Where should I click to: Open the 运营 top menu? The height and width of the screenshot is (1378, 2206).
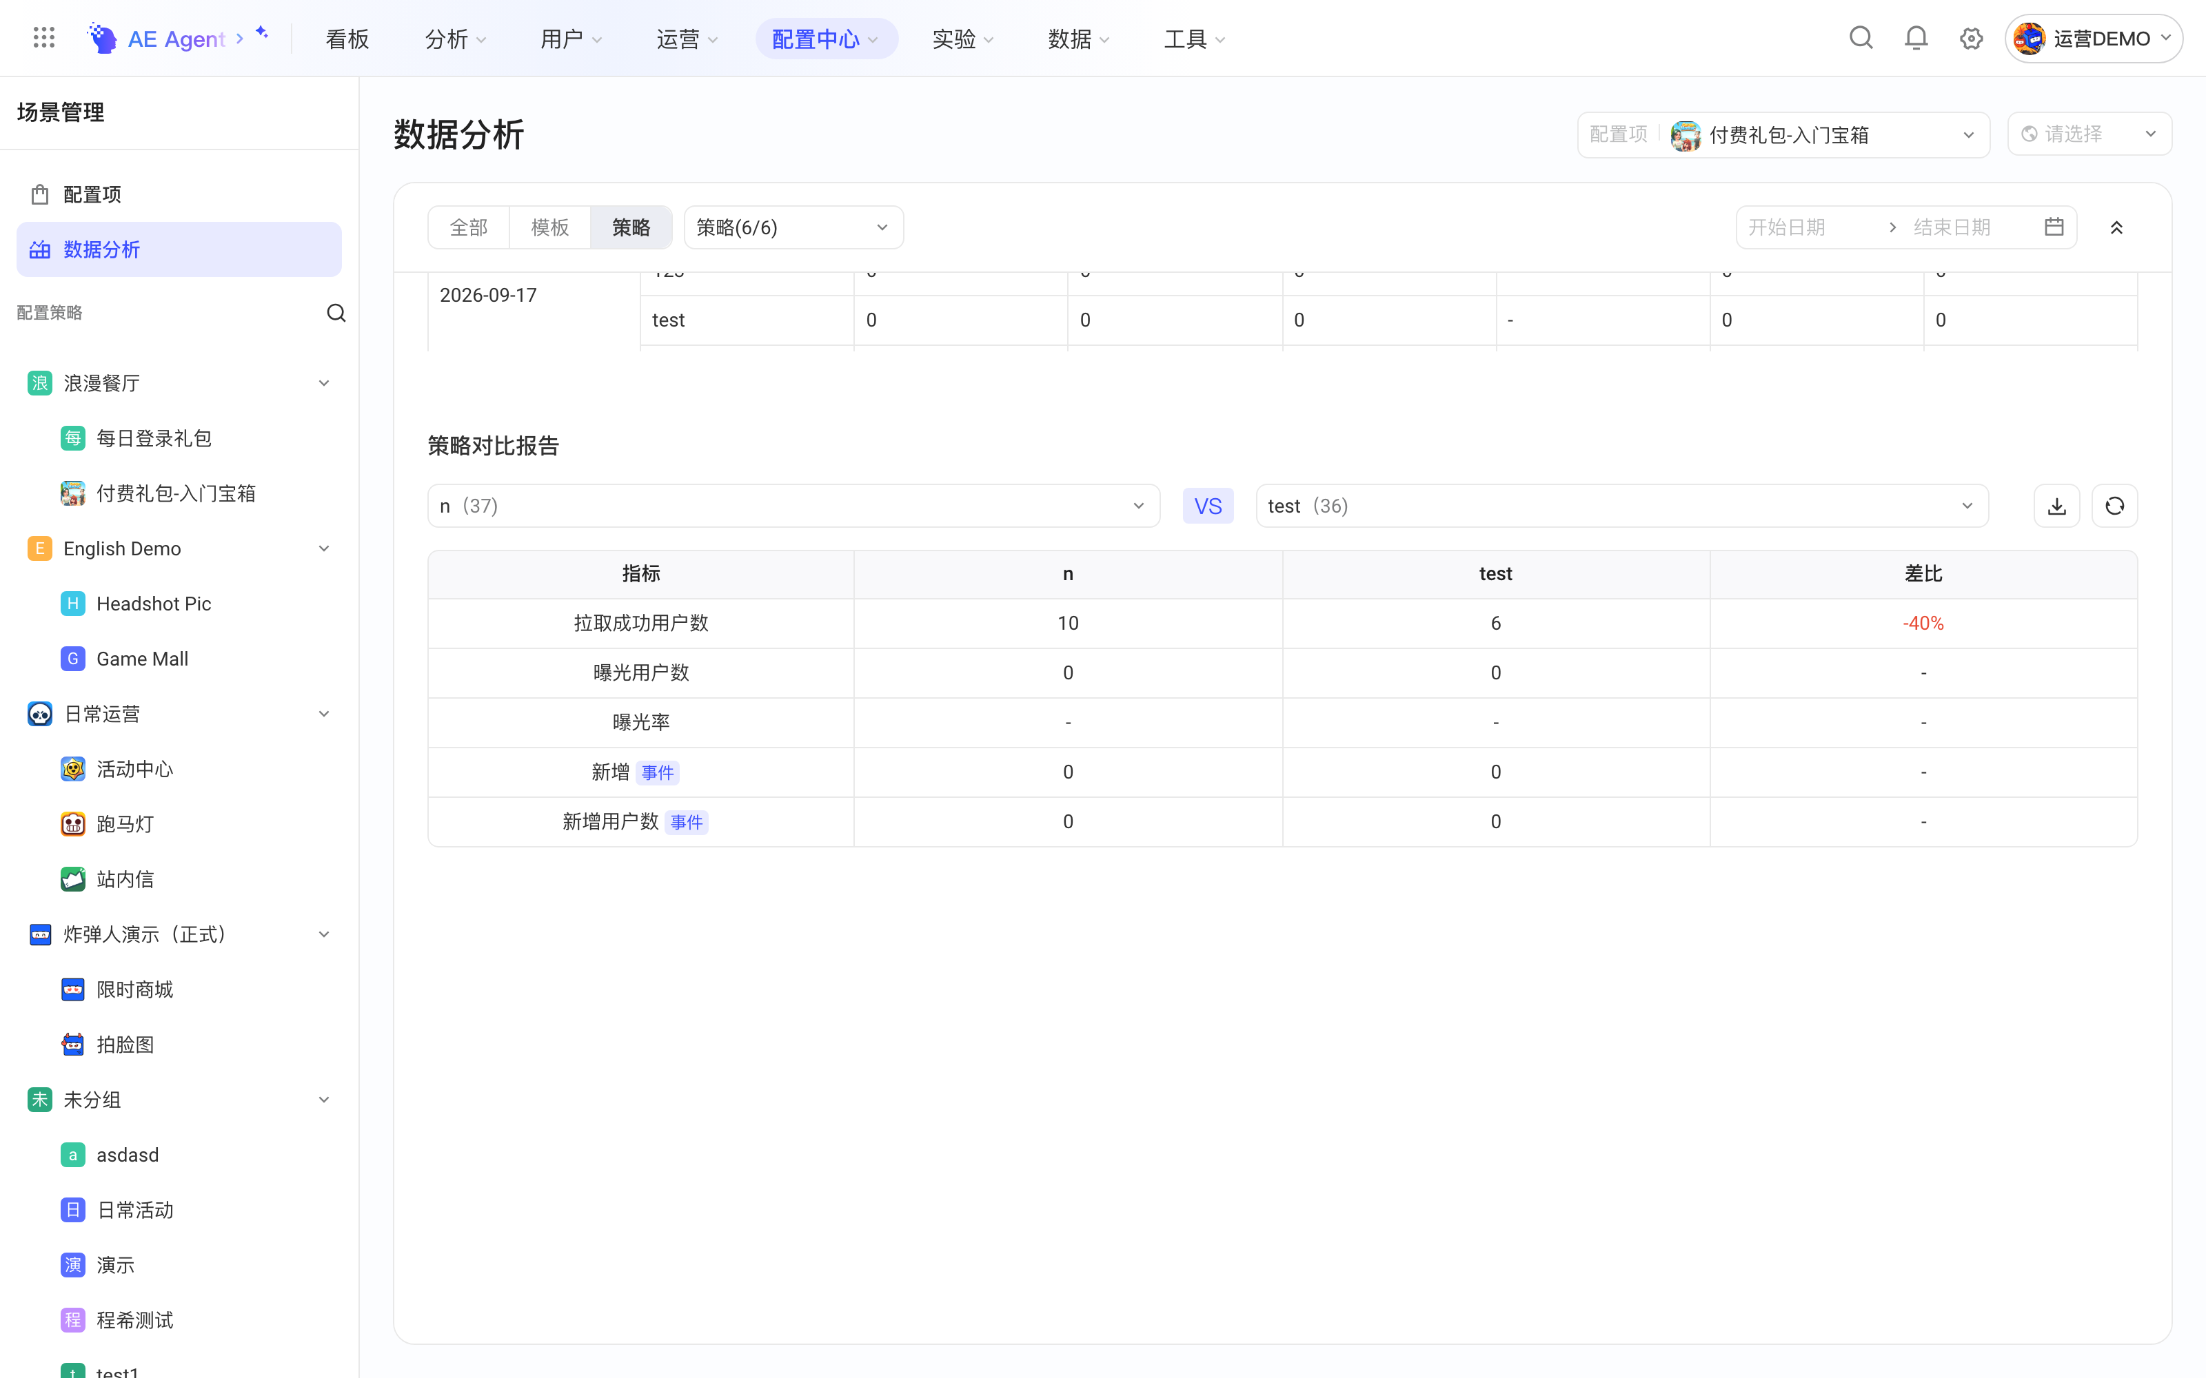(687, 39)
